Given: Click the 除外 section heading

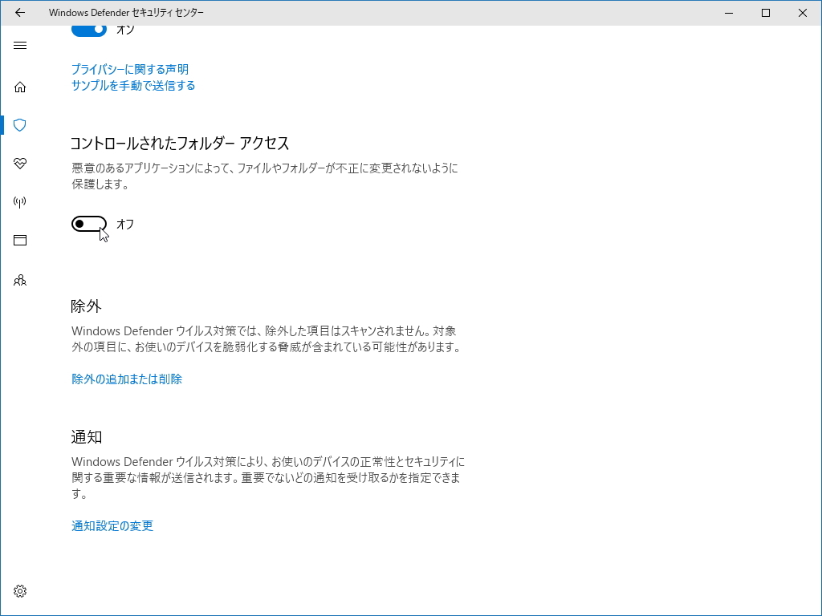Looking at the screenshot, I should pyautogui.click(x=86, y=306).
